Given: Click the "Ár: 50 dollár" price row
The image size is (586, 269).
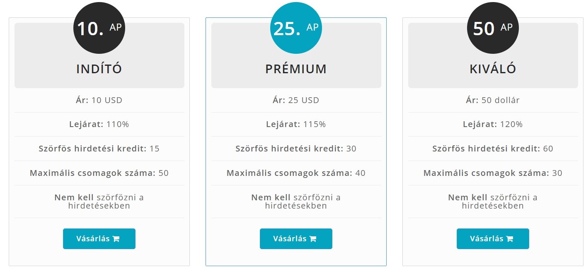Looking at the screenshot, I should (x=493, y=100).
